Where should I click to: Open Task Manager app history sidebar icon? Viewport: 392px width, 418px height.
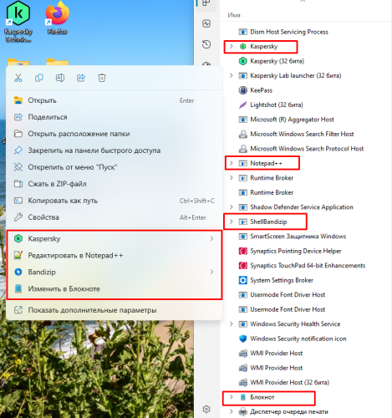206,44
